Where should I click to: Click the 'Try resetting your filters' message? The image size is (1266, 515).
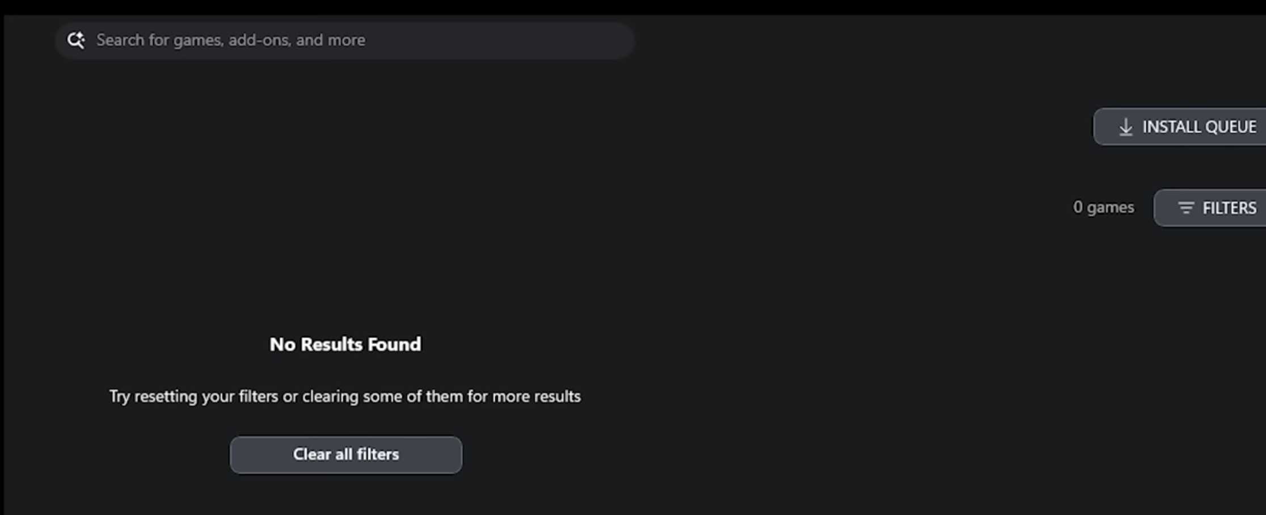click(345, 396)
